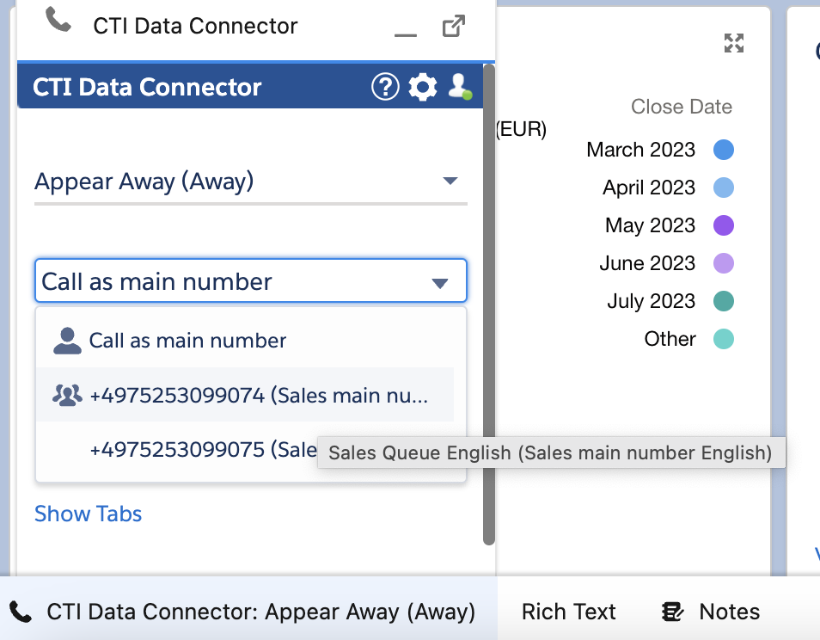Toggle the May 2023 purple legend dot
820x640 pixels.
(x=723, y=225)
